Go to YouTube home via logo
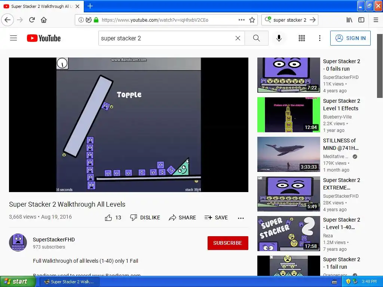This screenshot has height=287, width=383. (x=44, y=38)
